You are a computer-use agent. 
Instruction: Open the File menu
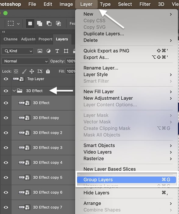32,4
